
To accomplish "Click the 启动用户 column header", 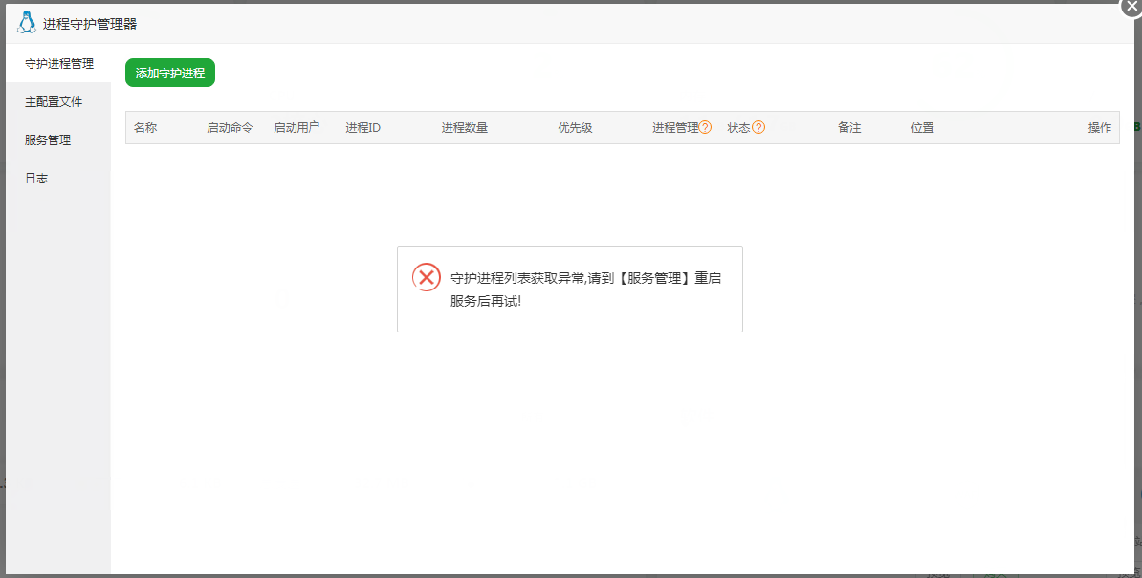I will pyautogui.click(x=296, y=127).
